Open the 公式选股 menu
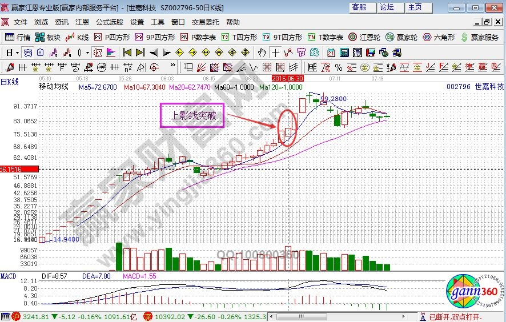The image size is (506, 322). pos(109,22)
